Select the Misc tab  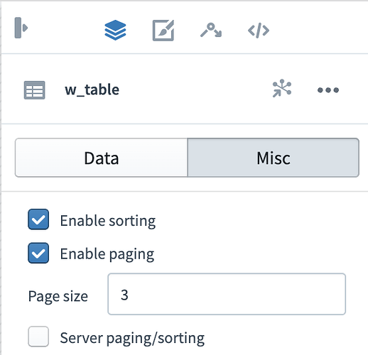(274, 158)
